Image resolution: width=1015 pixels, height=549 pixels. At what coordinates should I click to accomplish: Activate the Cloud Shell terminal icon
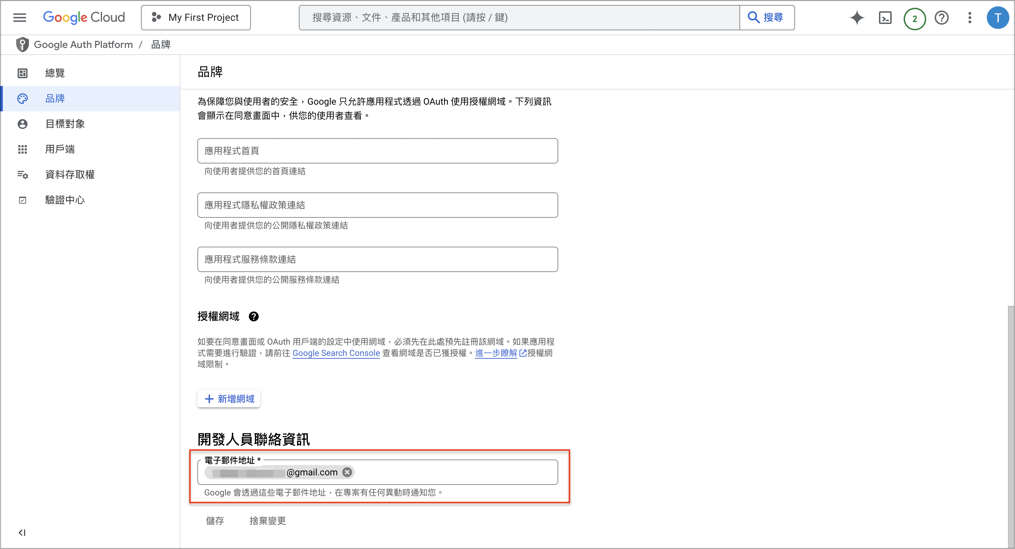[x=885, y=18]
